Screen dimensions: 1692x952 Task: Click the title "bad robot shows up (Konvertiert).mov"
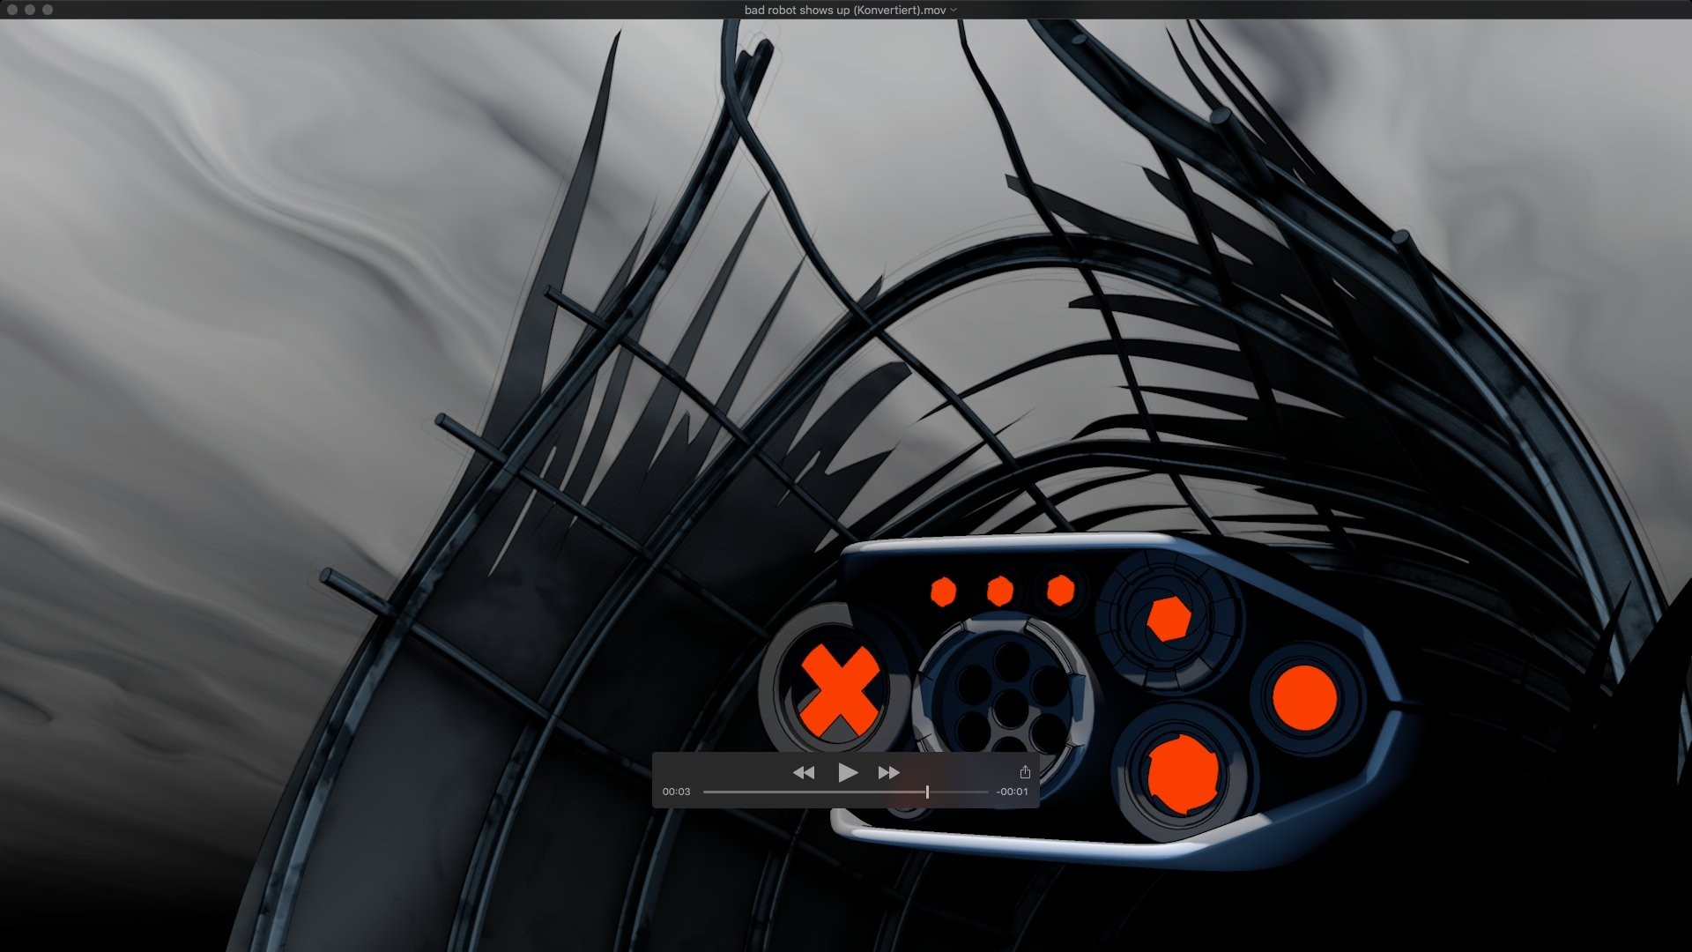click(845, 10)
